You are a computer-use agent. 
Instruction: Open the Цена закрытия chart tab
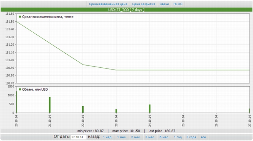coord(143,4)
